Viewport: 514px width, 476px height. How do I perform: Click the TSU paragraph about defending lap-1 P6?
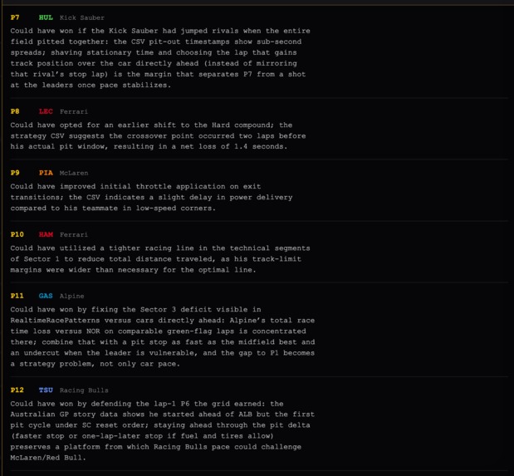tap(162, 430)
